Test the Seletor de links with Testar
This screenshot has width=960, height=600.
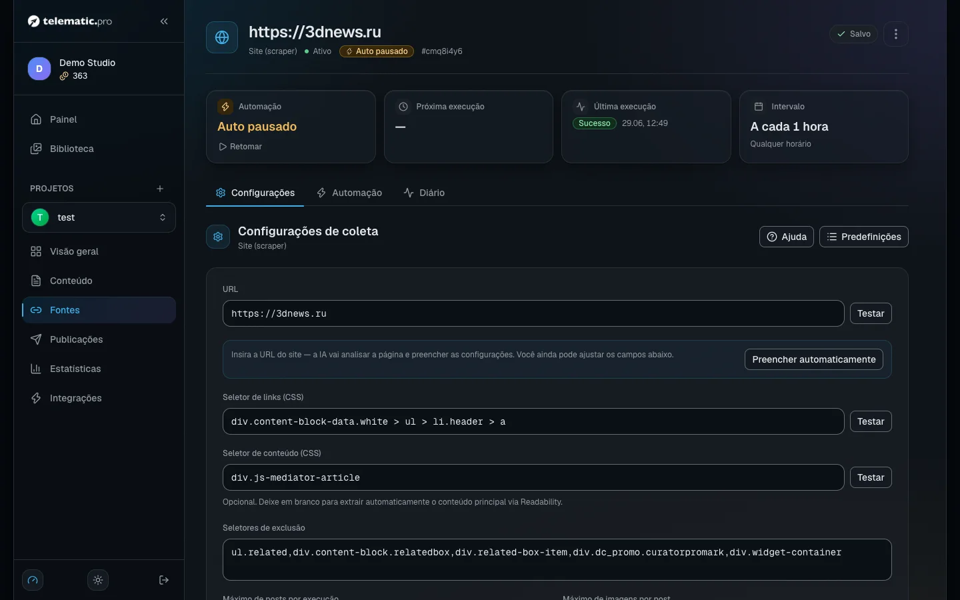[871, 421]
